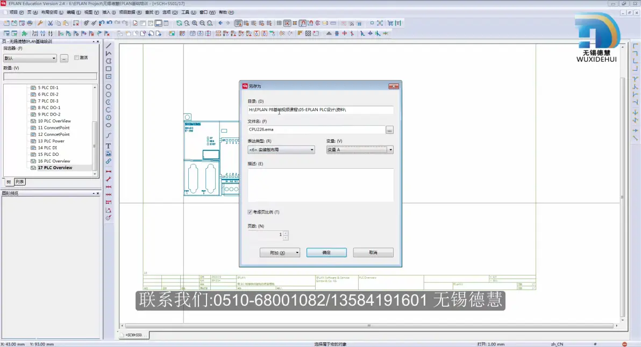The image size is (641, 347).
Task: Select the Rectangle drawing tool
Action: coord(108,69)
